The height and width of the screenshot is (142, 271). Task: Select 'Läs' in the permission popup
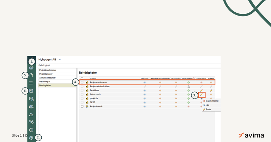[207, 105]
